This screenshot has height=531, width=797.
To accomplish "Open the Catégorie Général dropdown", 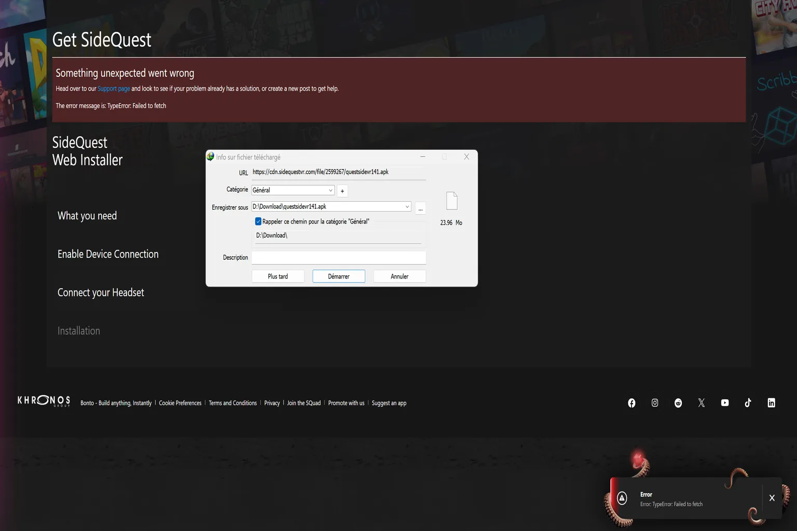I will [293, 190].
